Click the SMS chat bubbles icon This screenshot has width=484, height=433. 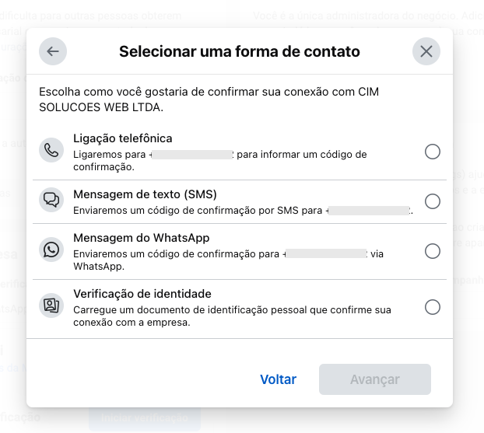point(51,201)
